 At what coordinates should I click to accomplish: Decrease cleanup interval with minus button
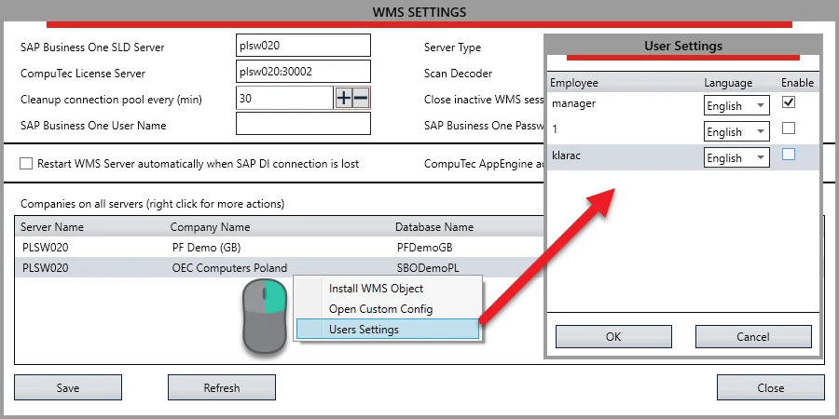coord(361,99)
